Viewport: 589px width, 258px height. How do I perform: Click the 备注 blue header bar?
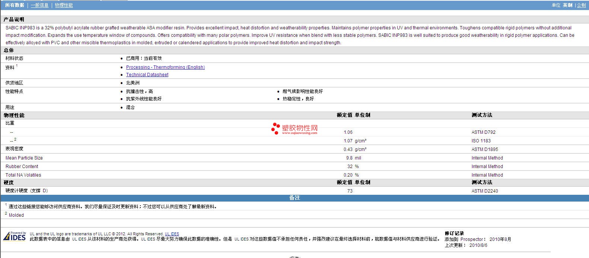294,198
